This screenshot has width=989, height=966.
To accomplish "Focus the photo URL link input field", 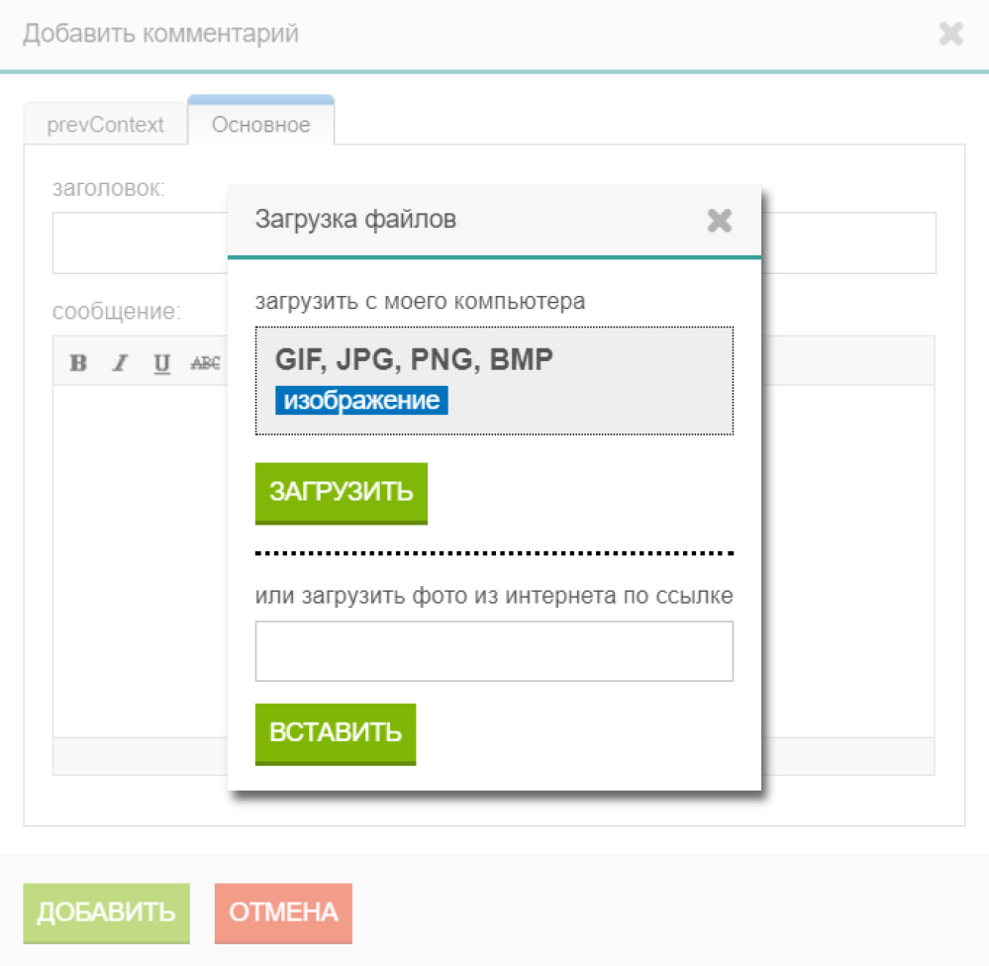I will click(x=493, y=651).
